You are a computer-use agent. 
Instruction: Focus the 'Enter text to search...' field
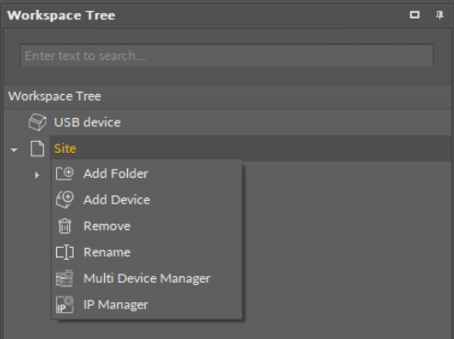coord(227,55)
